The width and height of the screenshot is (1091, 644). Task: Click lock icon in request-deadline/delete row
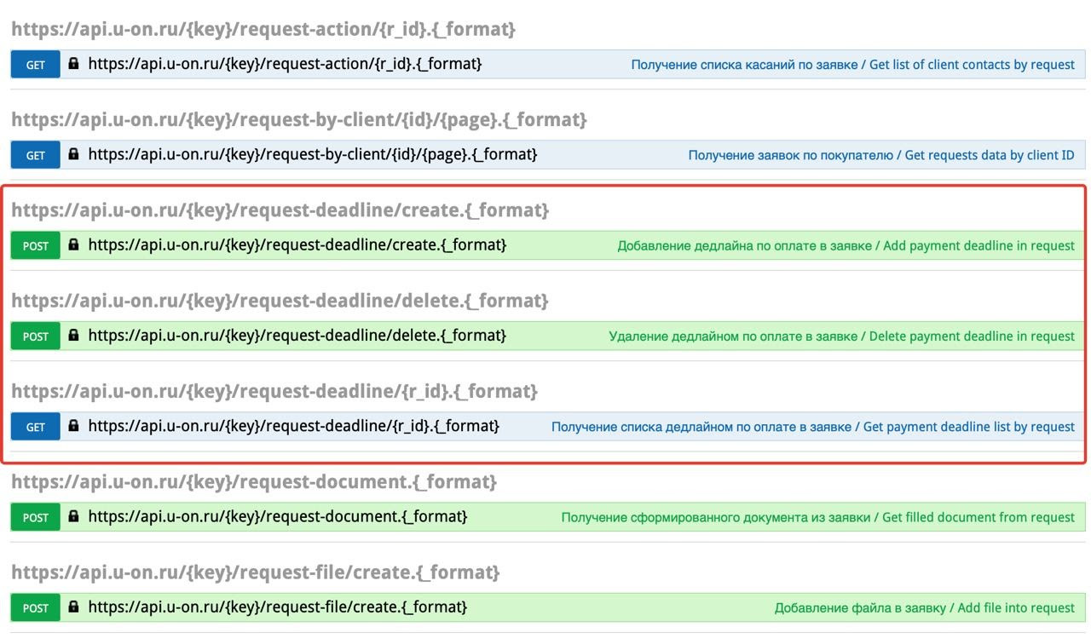click(73, 336)
